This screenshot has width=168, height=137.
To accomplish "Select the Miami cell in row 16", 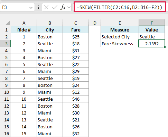I will (x=50, y=134).
